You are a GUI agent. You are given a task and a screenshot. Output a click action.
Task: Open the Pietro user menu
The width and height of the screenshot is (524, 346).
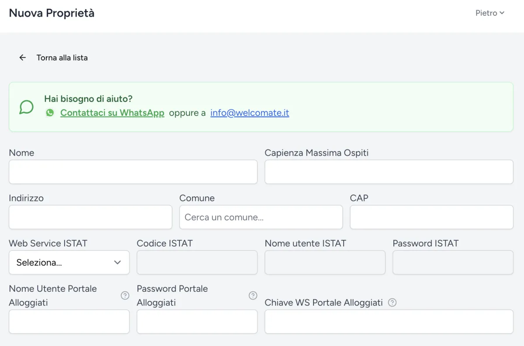(x=490, y=13)
